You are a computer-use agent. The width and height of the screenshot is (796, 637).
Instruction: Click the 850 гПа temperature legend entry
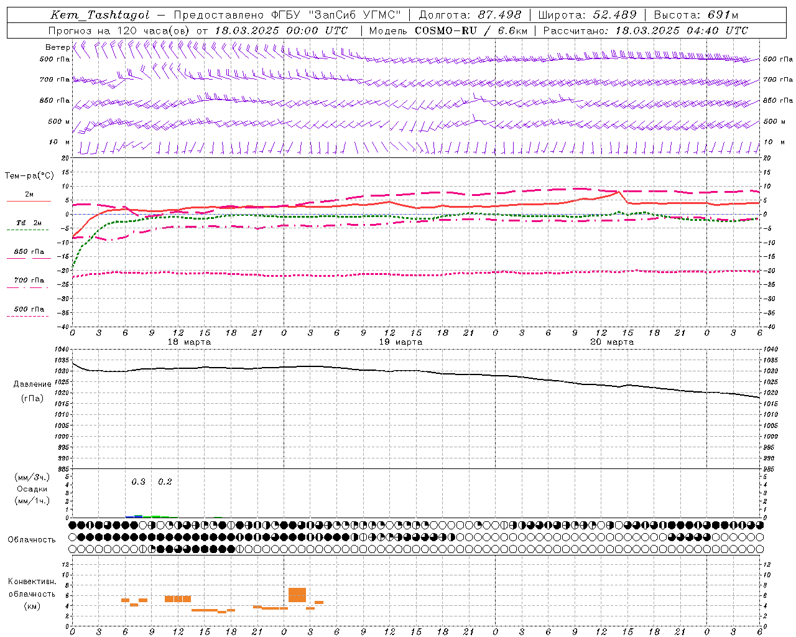coord(29,252)
